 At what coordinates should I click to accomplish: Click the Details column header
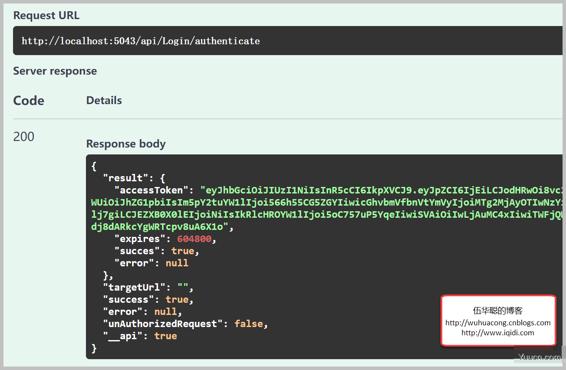coord(104,100)
